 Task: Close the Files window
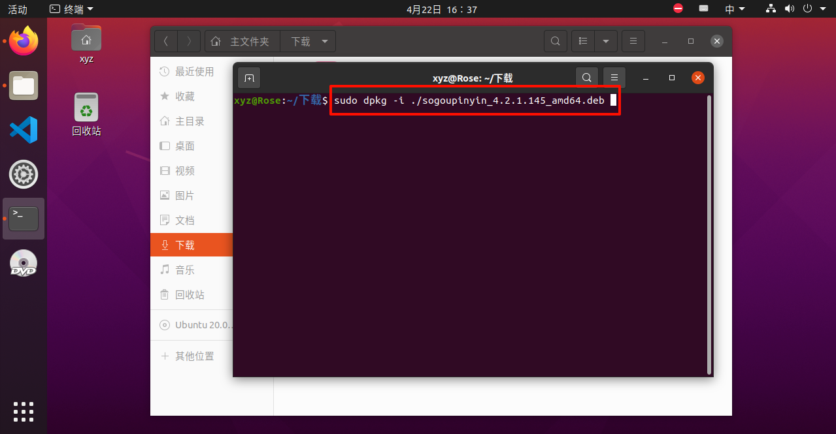pyautogui.click(x=717, y=41)
